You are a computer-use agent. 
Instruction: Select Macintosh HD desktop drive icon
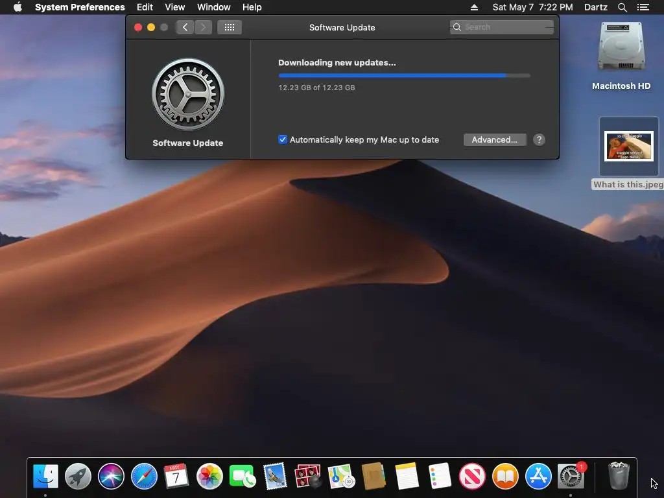click(621, 47)
